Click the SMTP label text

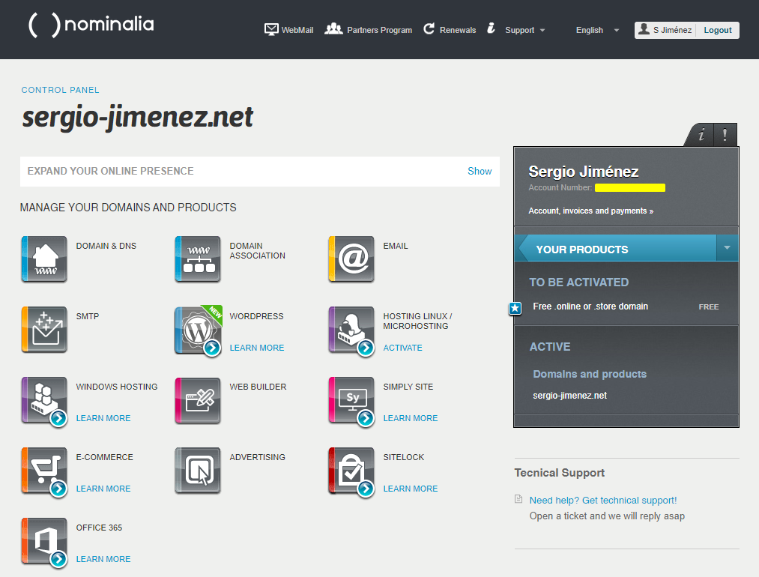point(88,316)
